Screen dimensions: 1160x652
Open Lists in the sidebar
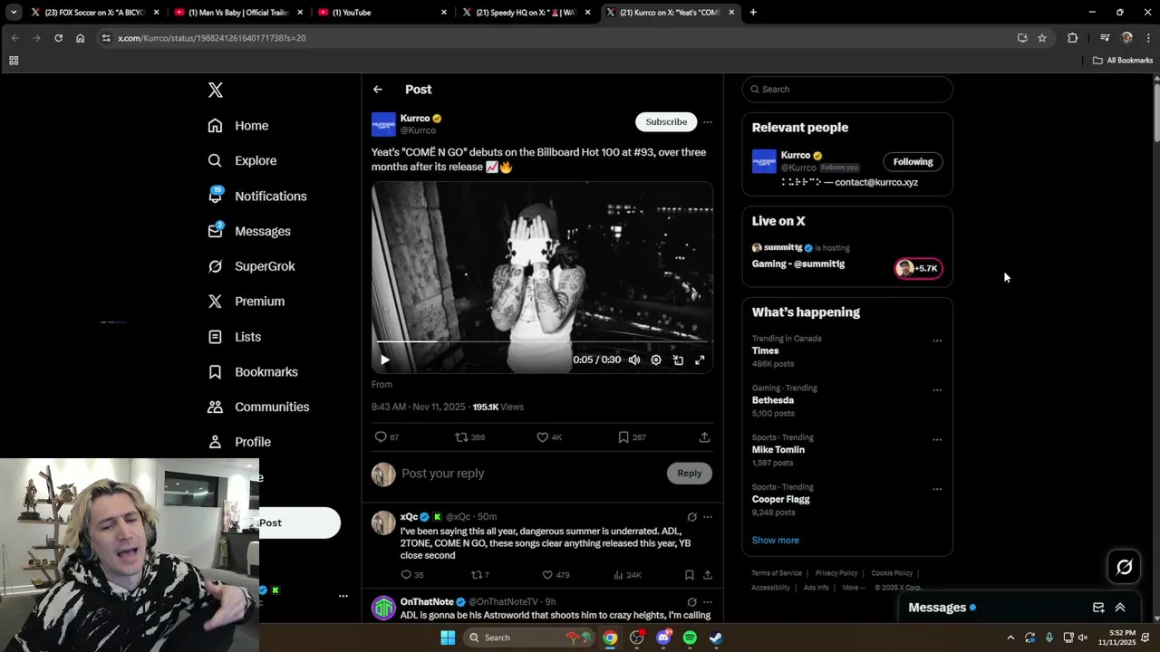pyautogui.click(x=234, y=337)
